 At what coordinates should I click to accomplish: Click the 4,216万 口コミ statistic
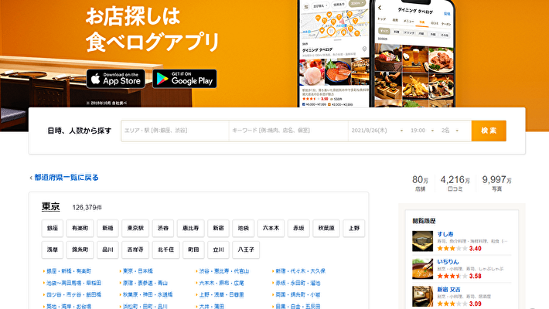click(455, 183)
